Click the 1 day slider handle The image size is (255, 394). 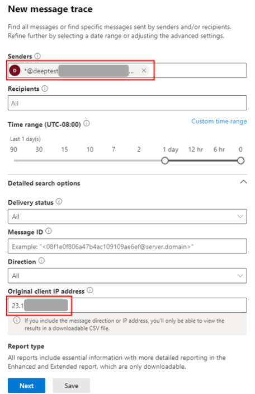(x=165, y=160)
